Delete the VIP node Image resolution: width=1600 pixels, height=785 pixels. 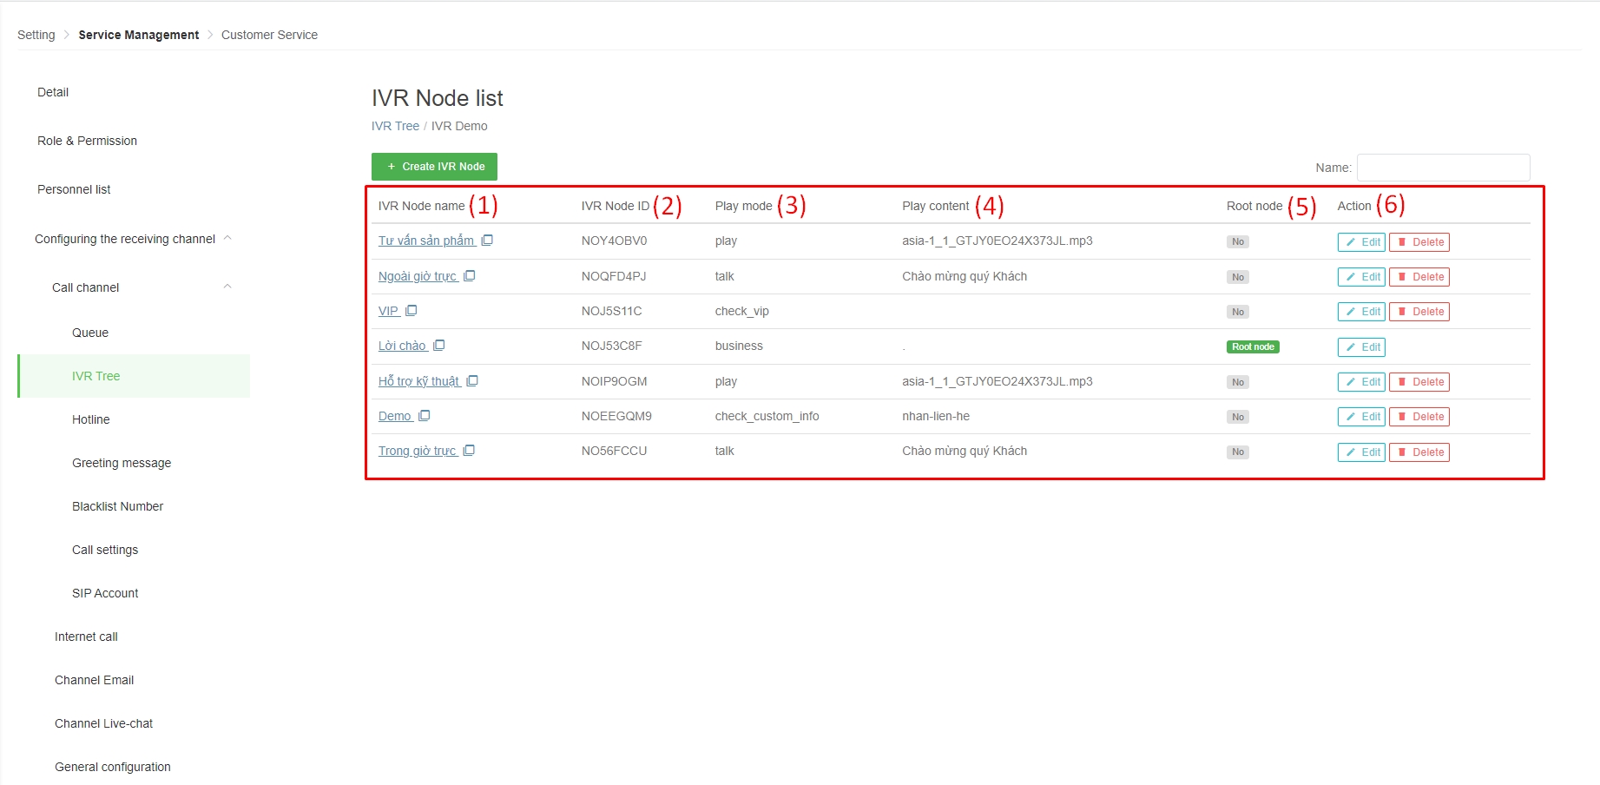(x=1419, y=312)
